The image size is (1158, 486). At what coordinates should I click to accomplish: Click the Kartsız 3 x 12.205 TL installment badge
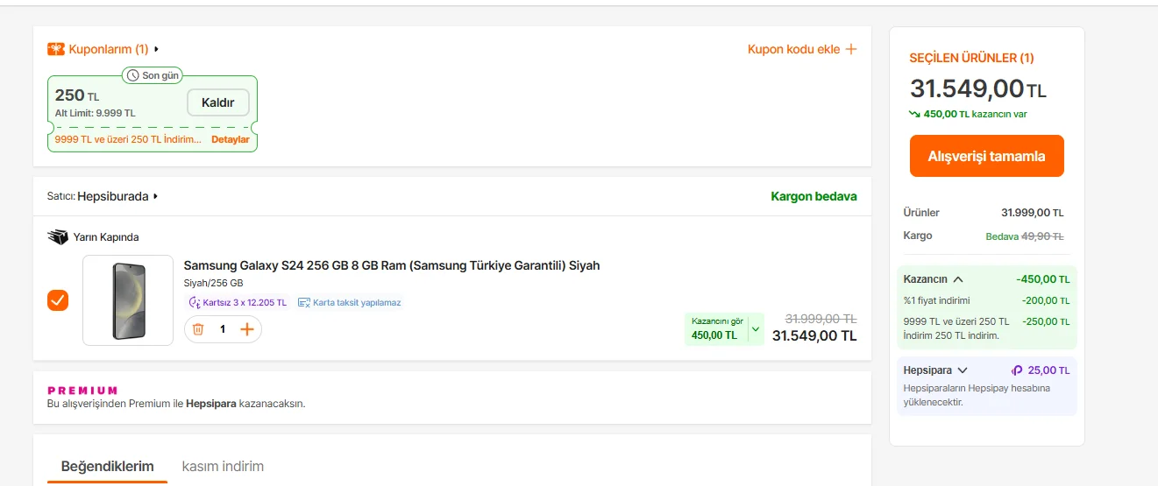tap(238, 303)
